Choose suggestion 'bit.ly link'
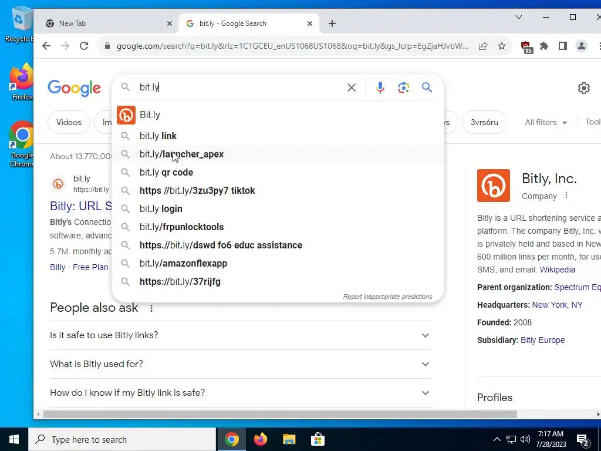The image size is (601, 451). 278,136
